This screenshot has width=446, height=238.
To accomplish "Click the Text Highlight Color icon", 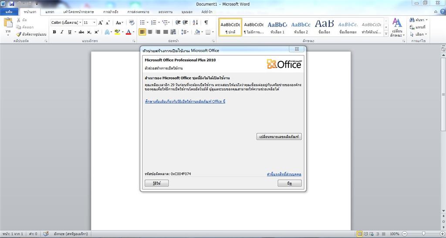I will [x=117, y=32].
